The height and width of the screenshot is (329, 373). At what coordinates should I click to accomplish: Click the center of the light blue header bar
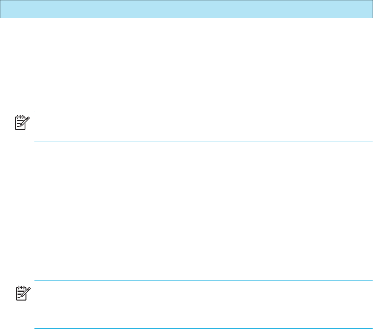click(x=186, y=9)
